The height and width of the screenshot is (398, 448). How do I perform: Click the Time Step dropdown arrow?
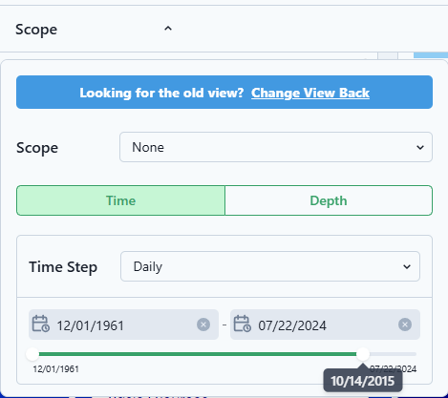[x=407, y=266]
